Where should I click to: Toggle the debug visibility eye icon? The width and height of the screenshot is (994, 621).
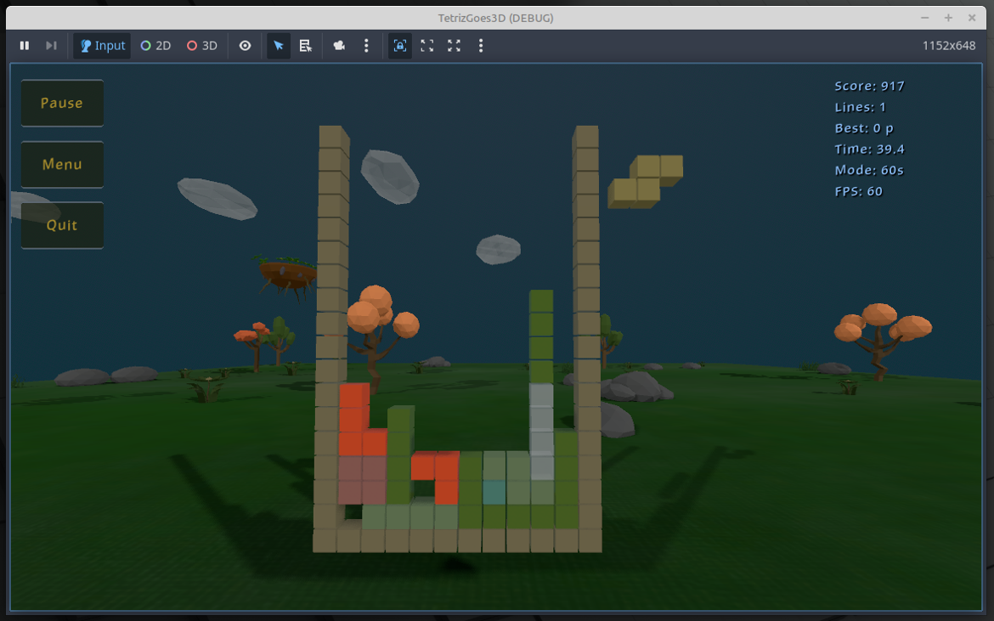coord(245,45)
